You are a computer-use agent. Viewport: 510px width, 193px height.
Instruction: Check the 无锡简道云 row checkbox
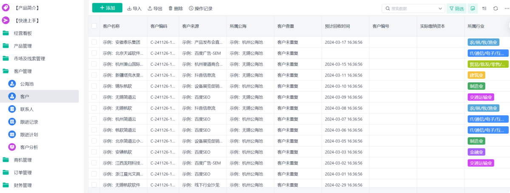pyautogui.click(x=94, y=97)
